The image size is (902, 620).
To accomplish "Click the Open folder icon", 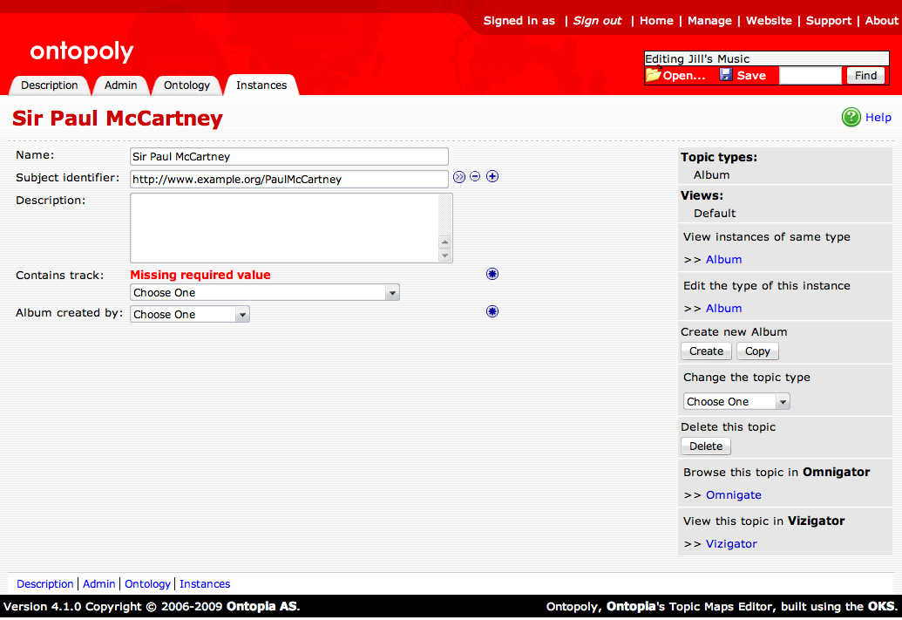I will point(654,75).
